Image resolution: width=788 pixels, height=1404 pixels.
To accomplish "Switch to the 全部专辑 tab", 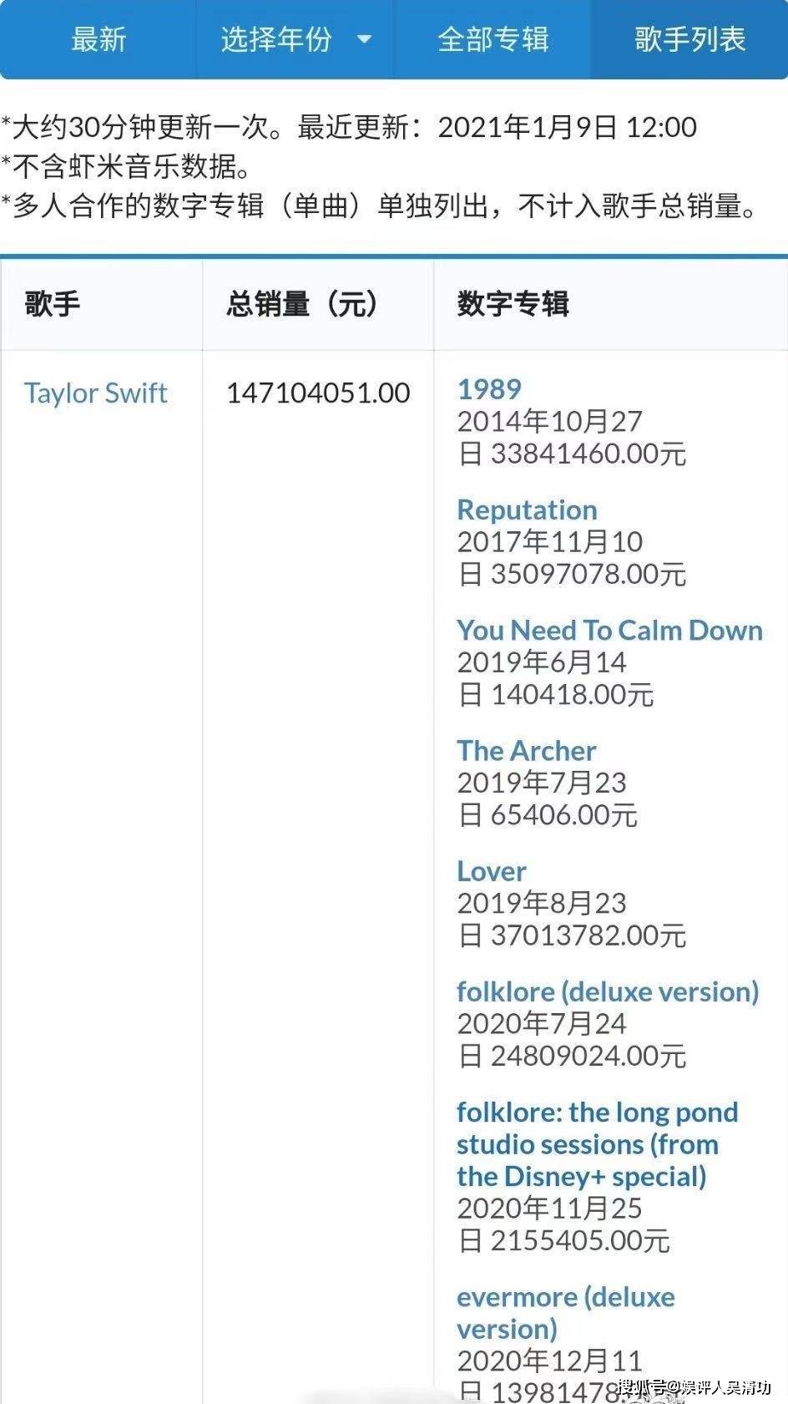I will coord(492,39).
